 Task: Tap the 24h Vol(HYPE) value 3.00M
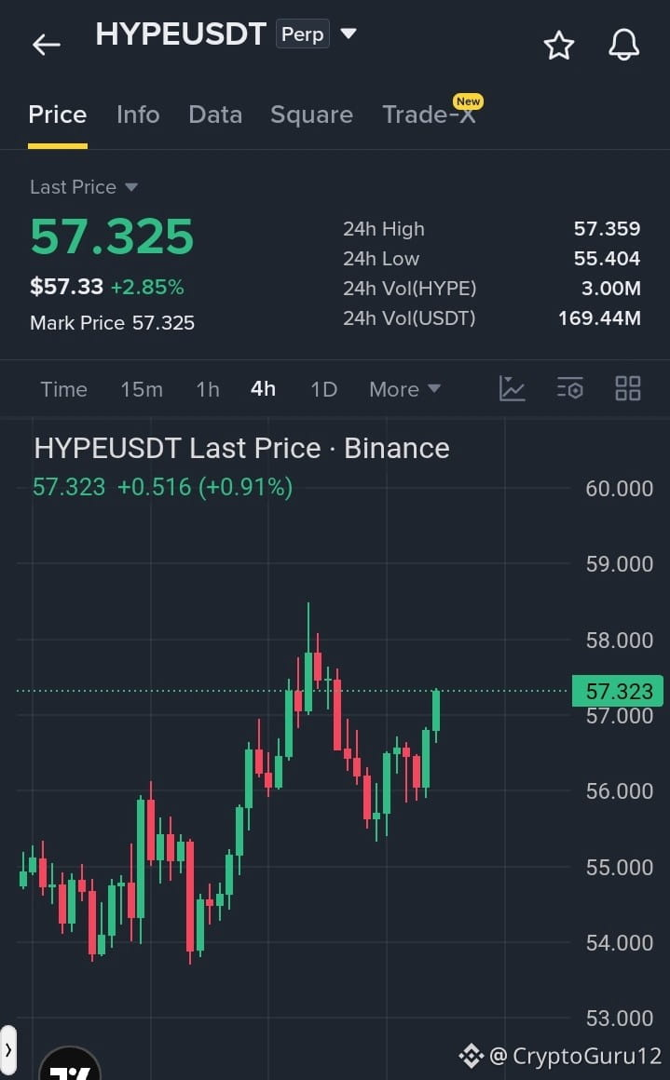pos(610,288)
